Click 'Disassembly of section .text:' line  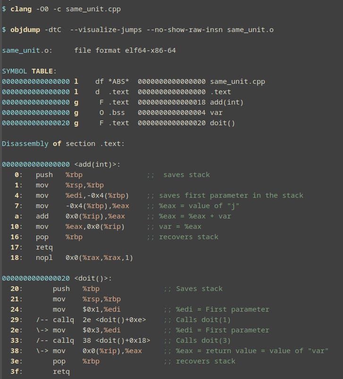click(x=63, y=144)
